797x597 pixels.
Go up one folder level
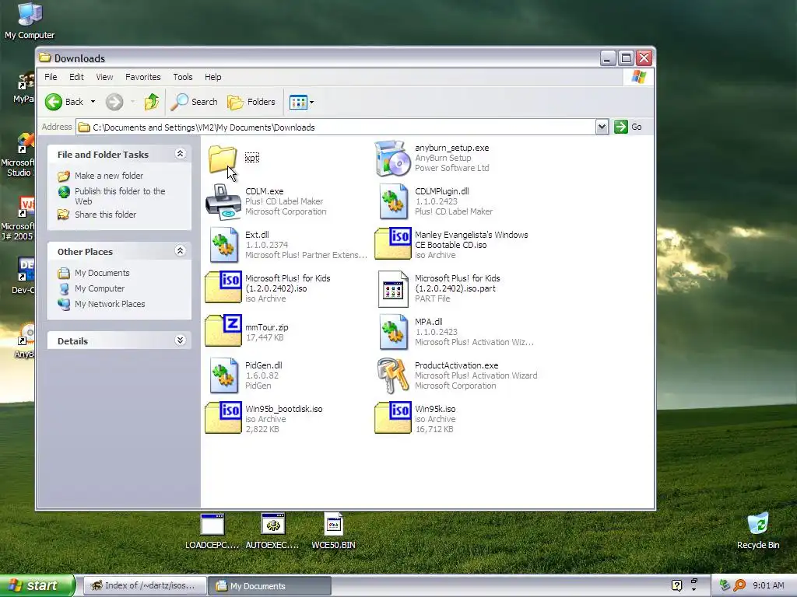point(152,102)
